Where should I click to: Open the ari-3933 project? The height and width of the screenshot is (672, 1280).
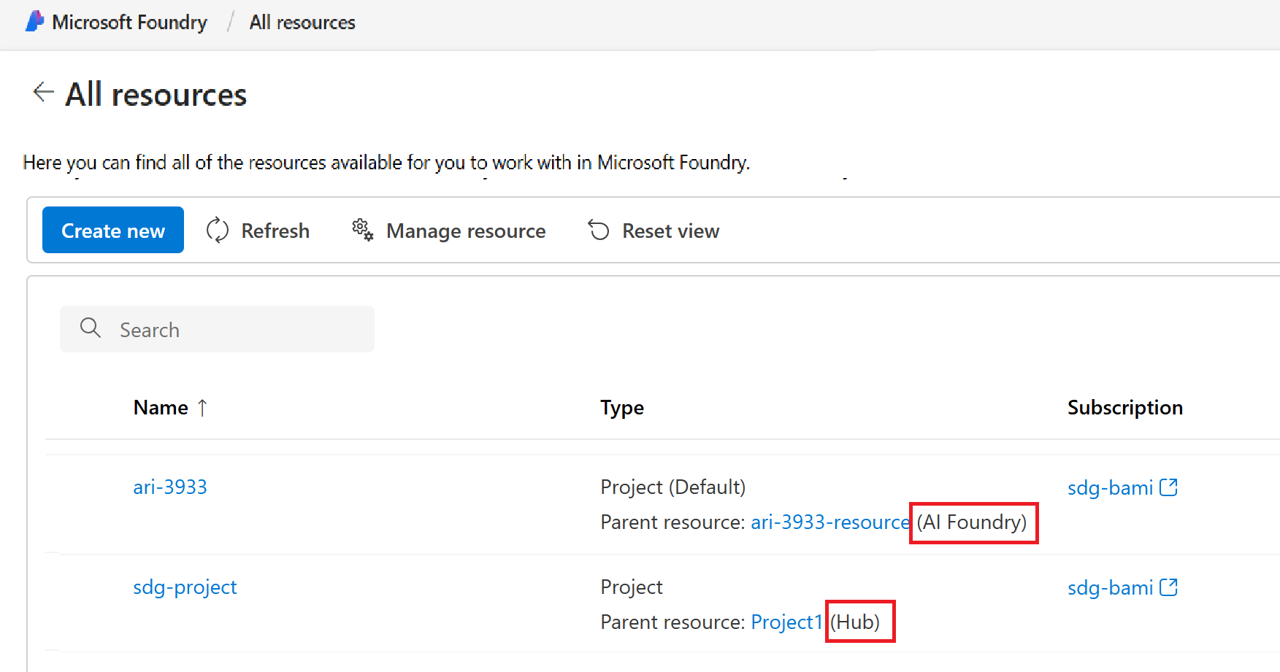(169, 486)
